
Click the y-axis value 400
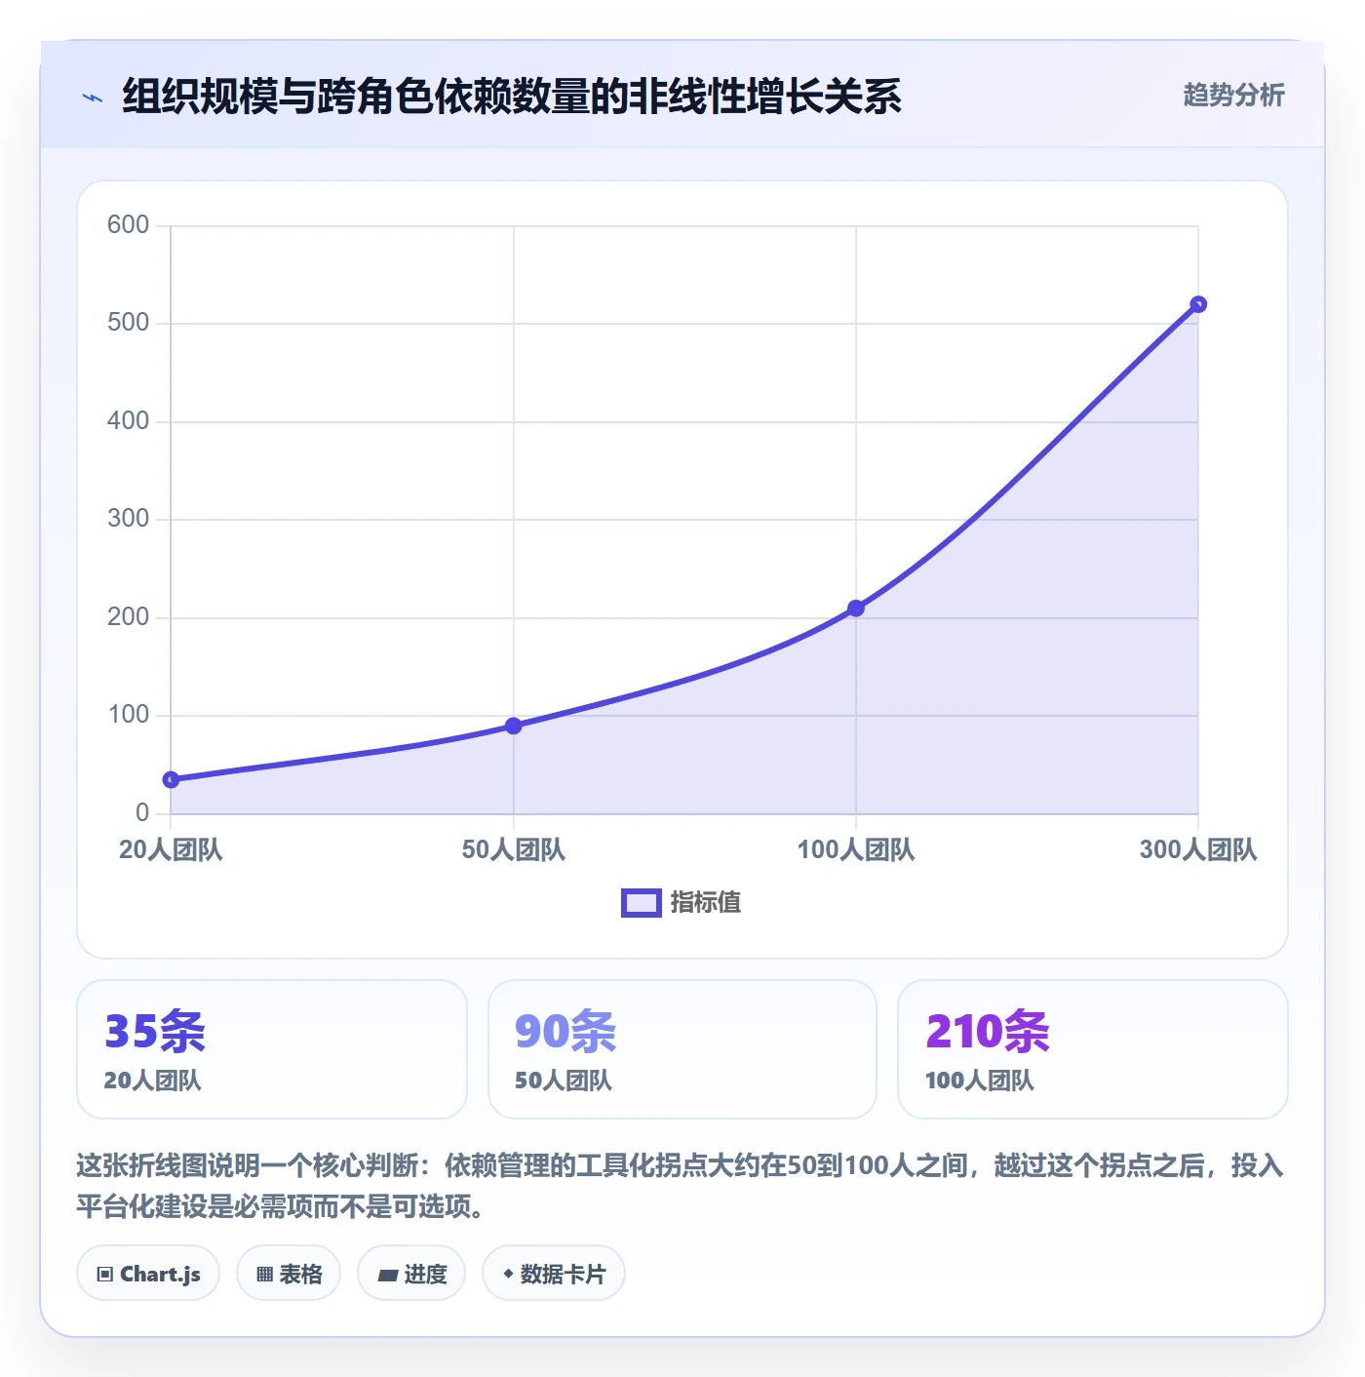[128, 420]
